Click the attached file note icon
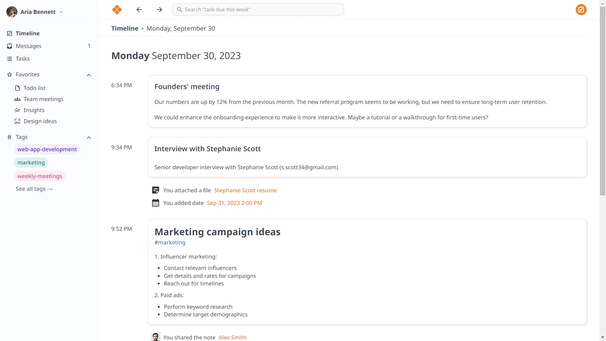This screenshot has height=341, width=606. point(156,190)
